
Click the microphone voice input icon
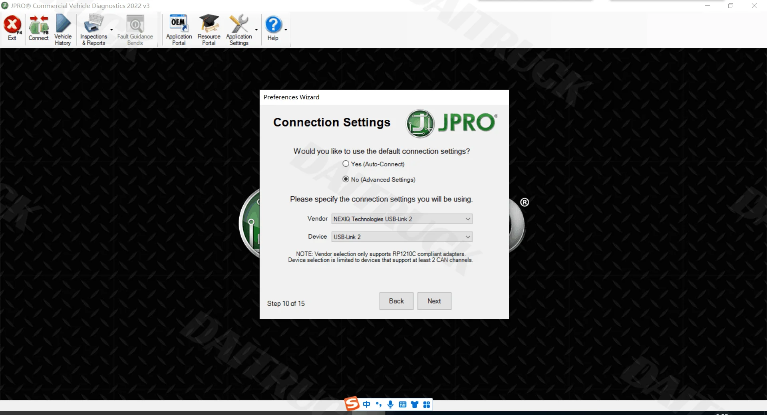(x=390, y=405)
